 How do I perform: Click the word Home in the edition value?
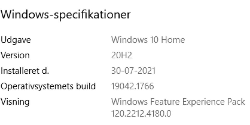(175, 40)
